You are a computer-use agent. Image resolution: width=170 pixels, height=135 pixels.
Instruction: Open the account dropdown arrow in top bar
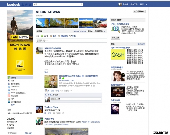146,5
